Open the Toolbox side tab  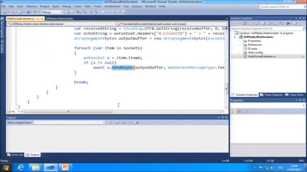pyautogui.click(x=2, y=47)
